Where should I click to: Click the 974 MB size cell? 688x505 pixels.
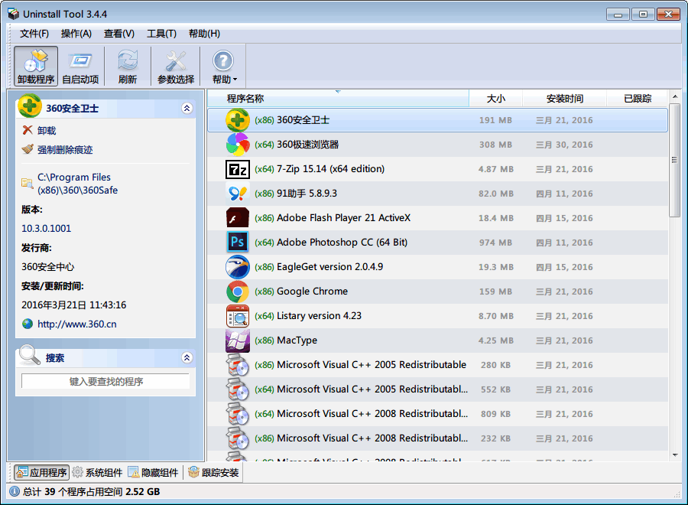(x=495, y=243)
